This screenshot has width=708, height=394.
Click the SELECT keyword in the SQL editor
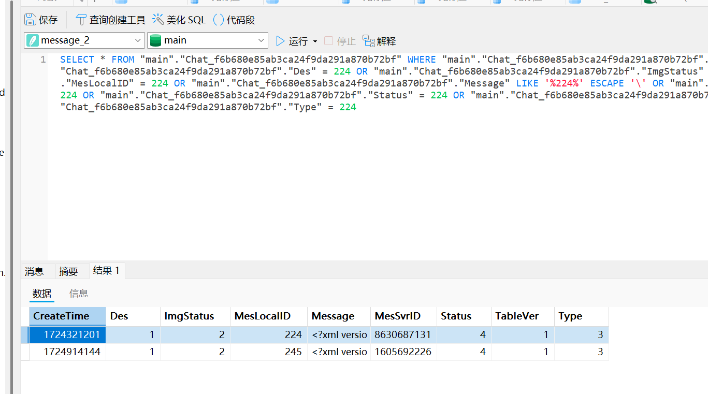click(77, 60)
